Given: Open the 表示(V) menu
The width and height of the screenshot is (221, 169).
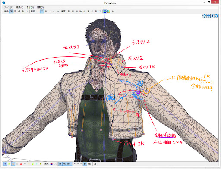Looking at the screenshot, I should click(x=30, y=7).
